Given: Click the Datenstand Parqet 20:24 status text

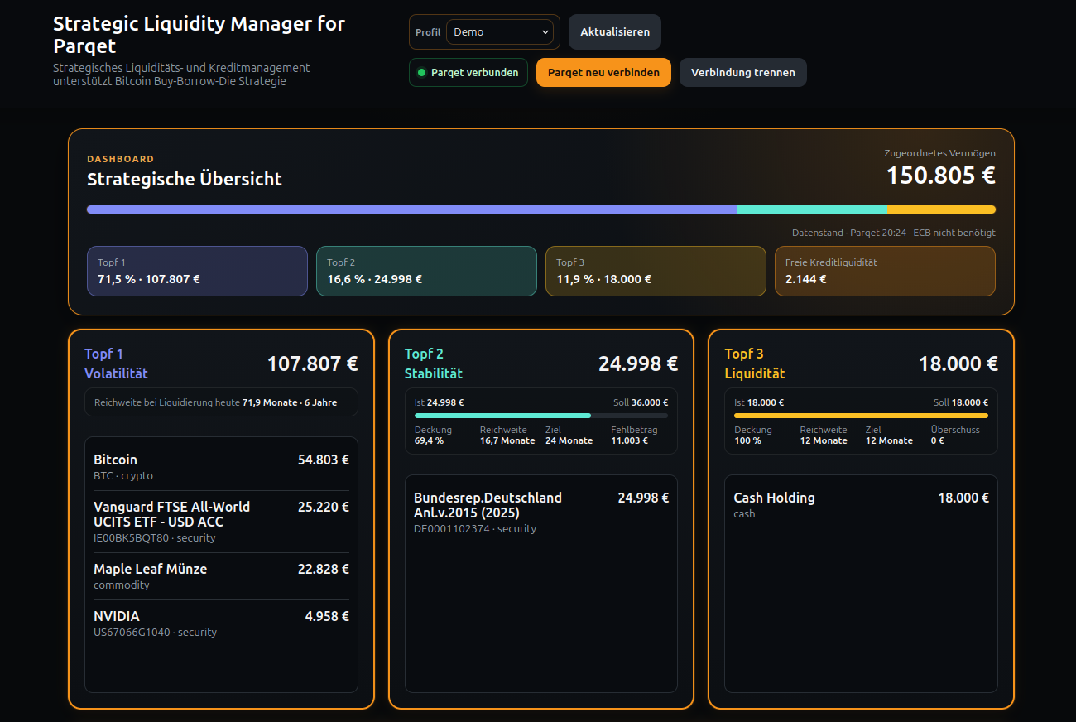Looking at the screenshot, I should [894, 233].
